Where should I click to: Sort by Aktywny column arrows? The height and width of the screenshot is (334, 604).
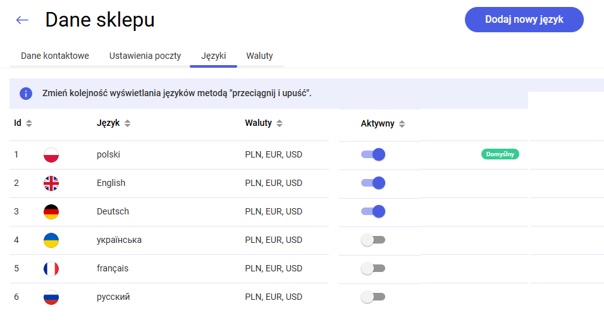[402, 124]
